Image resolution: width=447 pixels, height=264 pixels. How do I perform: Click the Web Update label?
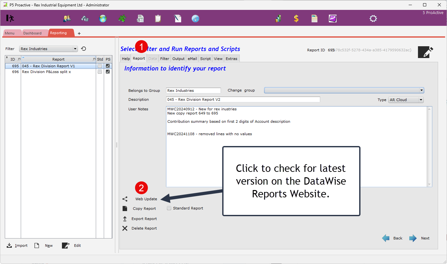pyautogui.click(x=146, y=199)
